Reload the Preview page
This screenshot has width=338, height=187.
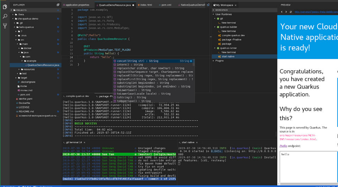290,12
